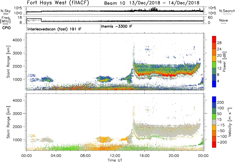
Task: Click the '2000' tick on the power panel
Action: tap(17, 66)
